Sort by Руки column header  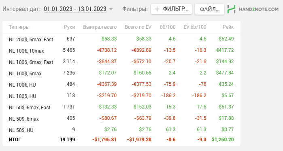[70, 27]
